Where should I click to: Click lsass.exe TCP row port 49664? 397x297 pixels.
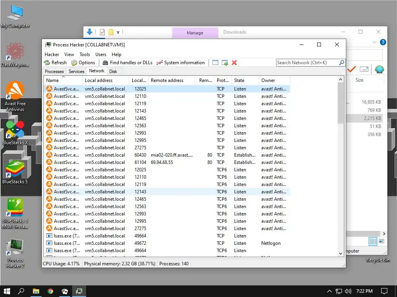pyautogui.click(x=167, y=236)
